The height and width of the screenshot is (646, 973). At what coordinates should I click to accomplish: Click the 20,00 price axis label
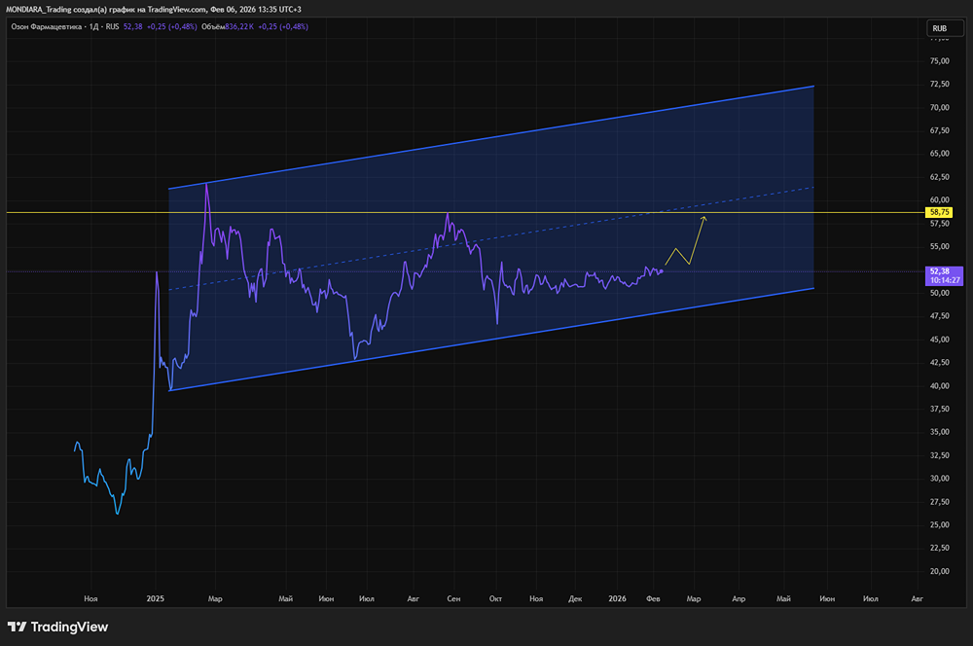tap(940, 571)
